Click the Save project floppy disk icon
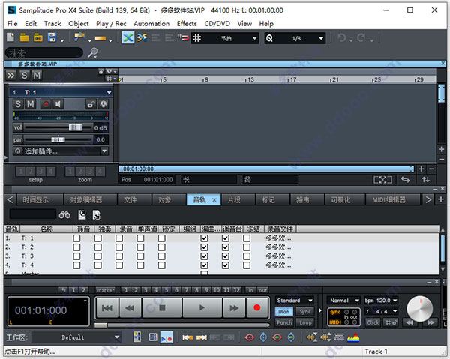This screenshot has width=450, height=359. click(52, 37)
